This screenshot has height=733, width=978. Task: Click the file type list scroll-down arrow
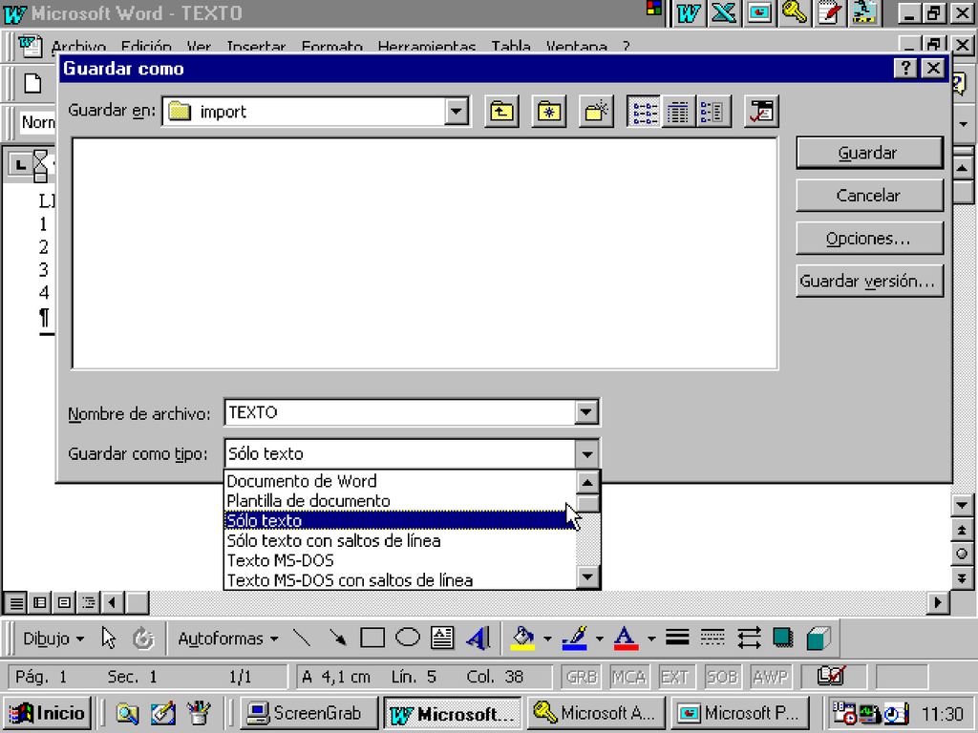(587, 577)
